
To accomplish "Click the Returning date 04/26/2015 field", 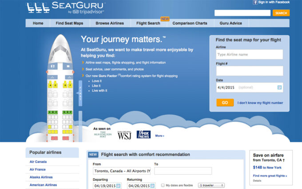I will tap(141, 186).
